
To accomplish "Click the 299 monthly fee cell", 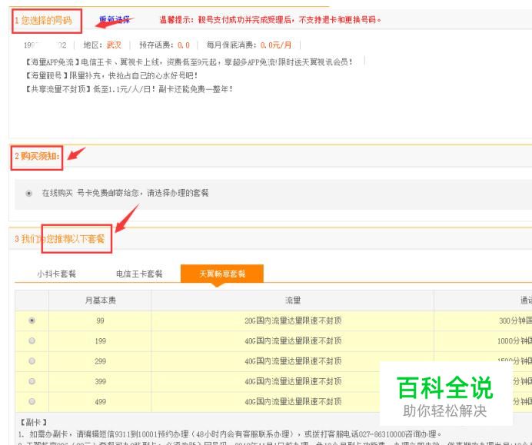I will pos(100,361).
